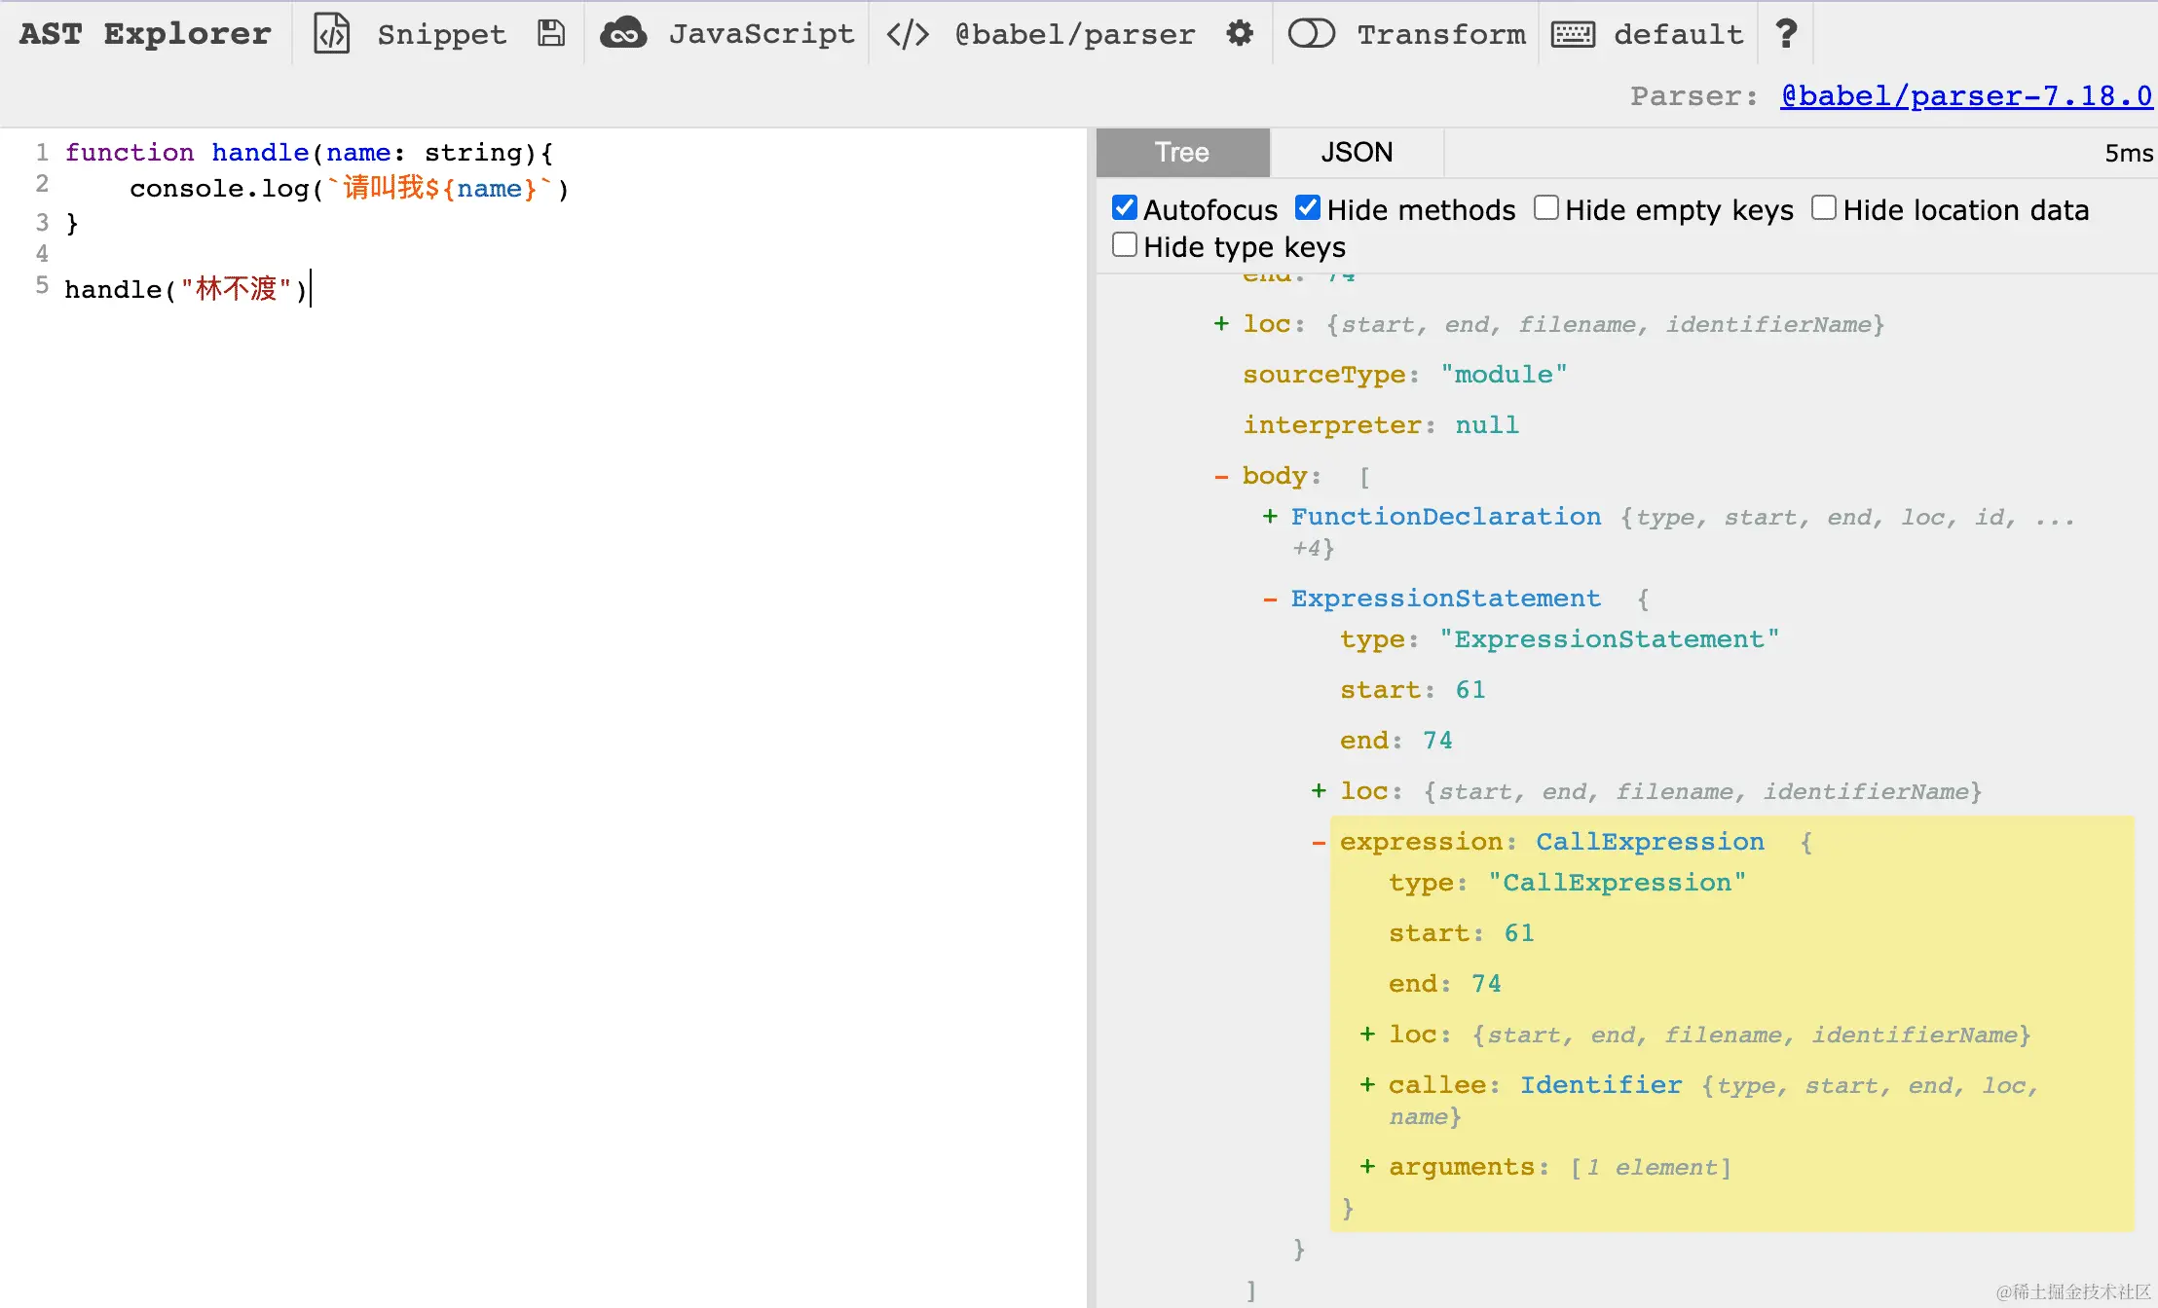Switch to the JSON tab
The height and width of the screenshot is (1308, 2158).
click(1356, 153)
